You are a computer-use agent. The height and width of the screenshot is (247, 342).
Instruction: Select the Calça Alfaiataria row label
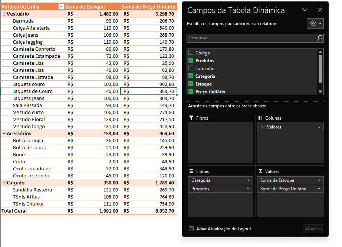tap(31, 28)
